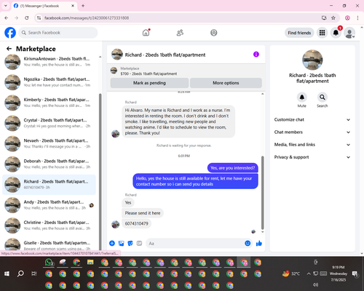364x291 pixels.
Task: Click 'Please send it here' message
Action: [143, 213]
